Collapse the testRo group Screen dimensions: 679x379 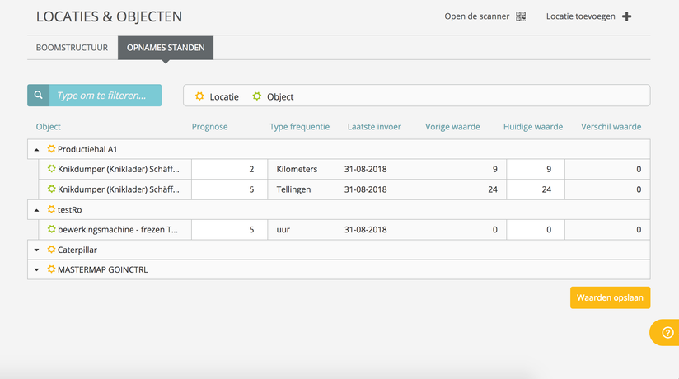[37, 210]
